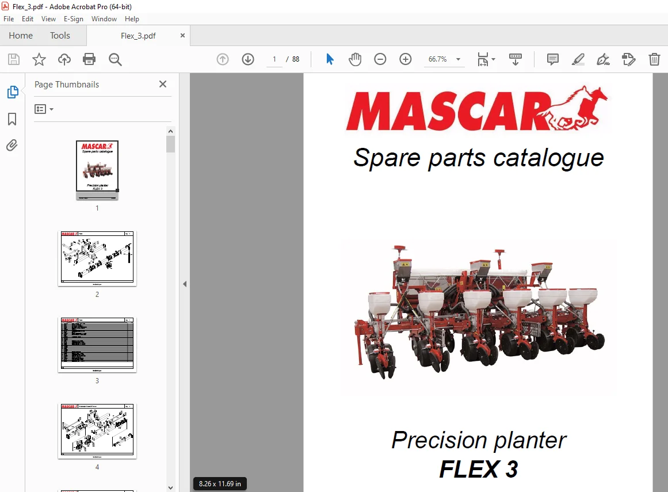The image size is (668, 492).
Task: Zoom out with minus button
Action: point(380,59)
